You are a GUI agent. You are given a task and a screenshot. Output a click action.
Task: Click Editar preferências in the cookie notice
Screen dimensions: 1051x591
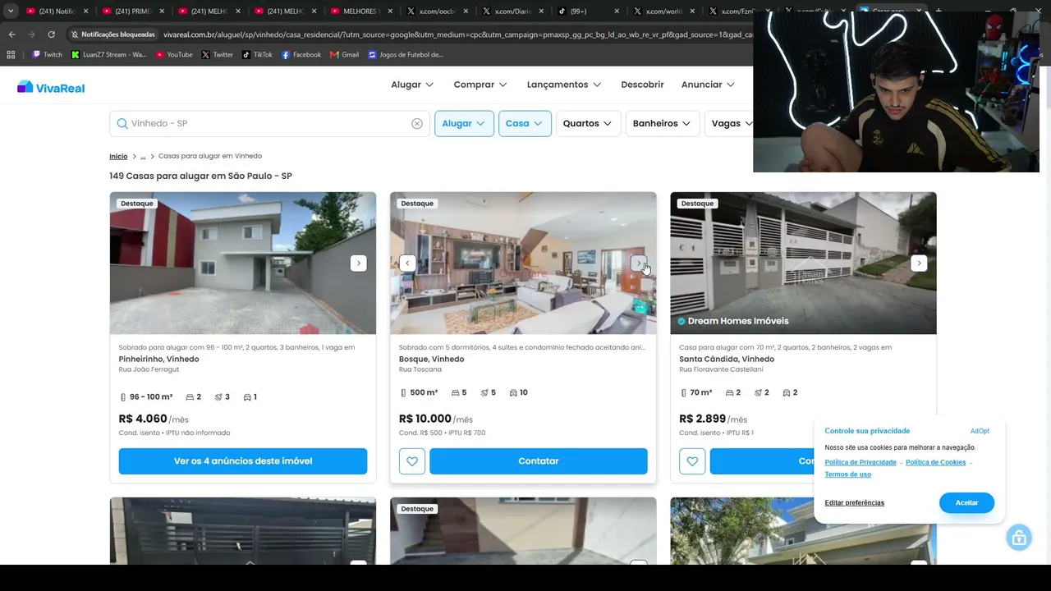point(854,502)
